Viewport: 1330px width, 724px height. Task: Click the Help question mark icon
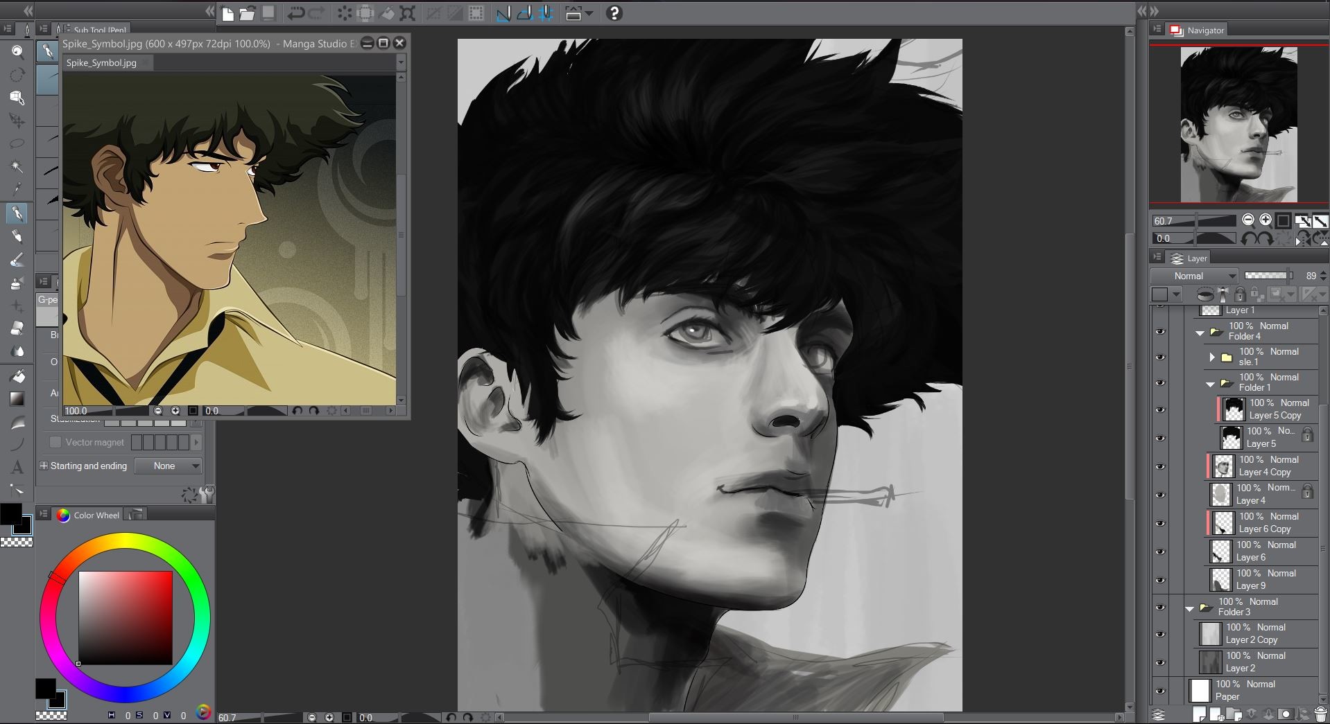coord(614,13)
